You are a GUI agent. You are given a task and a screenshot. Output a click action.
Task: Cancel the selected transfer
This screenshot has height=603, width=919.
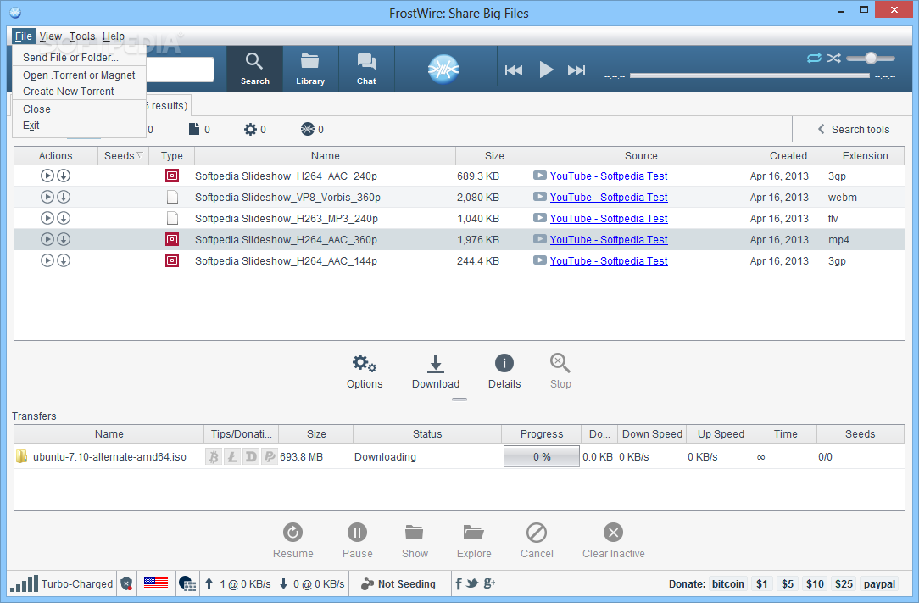click(537, 541)
